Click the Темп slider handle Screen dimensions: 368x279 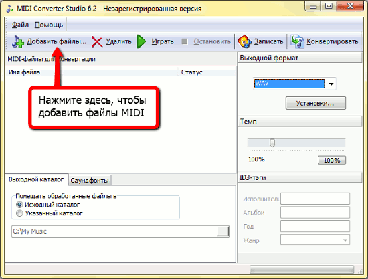[x=272, y=143]
